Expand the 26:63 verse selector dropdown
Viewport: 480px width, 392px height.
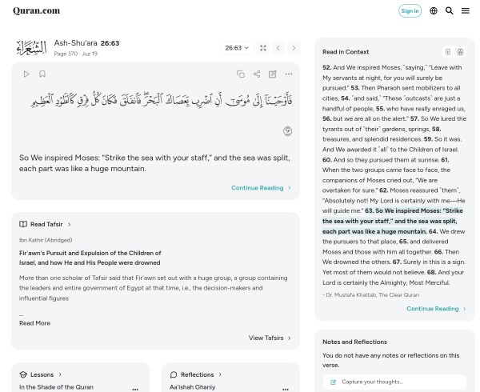[237, 48]
